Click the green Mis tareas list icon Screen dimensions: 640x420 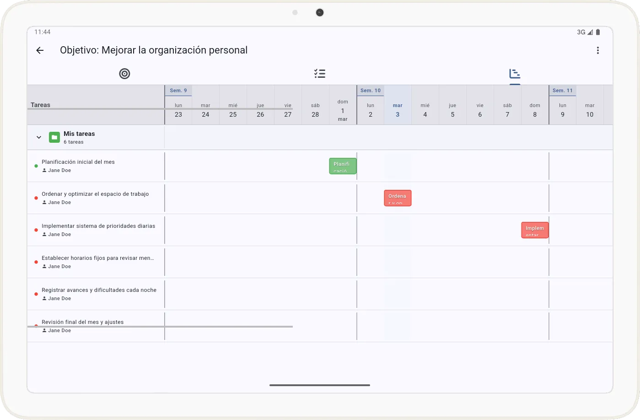(x=54, y=137)
